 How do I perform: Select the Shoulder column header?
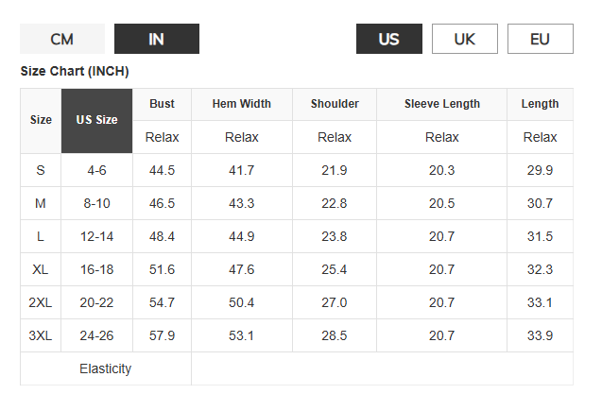point(335,104)
